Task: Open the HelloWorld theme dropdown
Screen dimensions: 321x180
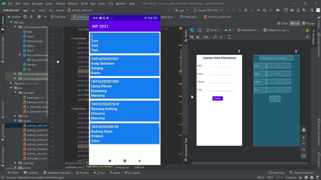Action: (248, 30)
